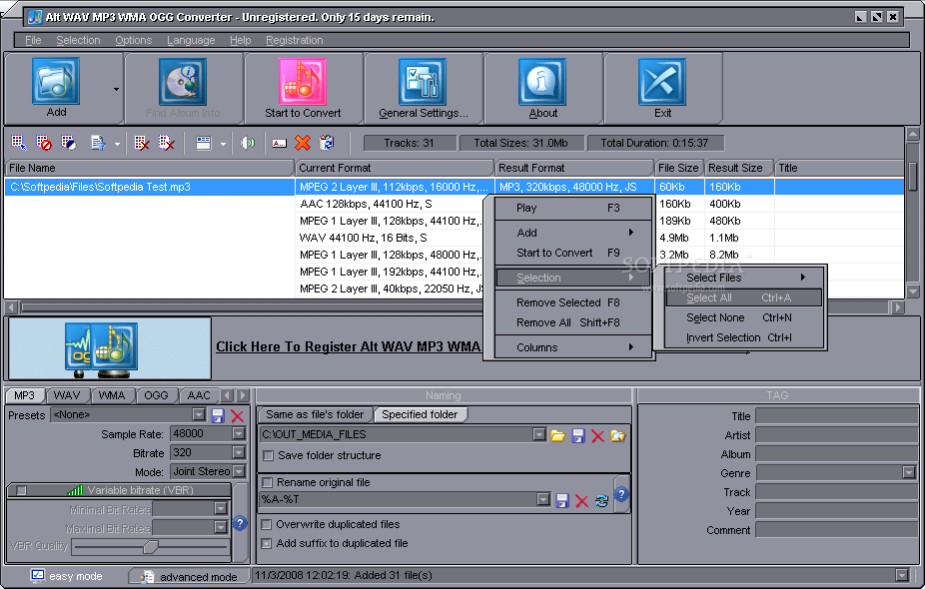Check Save folder structure
This screenshot has height=589, width=925.
click(269, 456)
